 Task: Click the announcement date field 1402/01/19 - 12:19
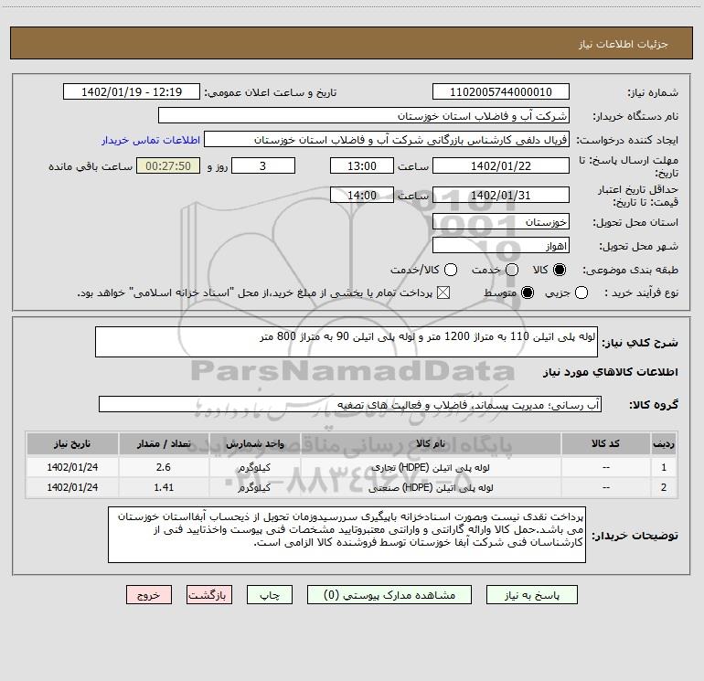pyautogui.click(x=132, y=91)
